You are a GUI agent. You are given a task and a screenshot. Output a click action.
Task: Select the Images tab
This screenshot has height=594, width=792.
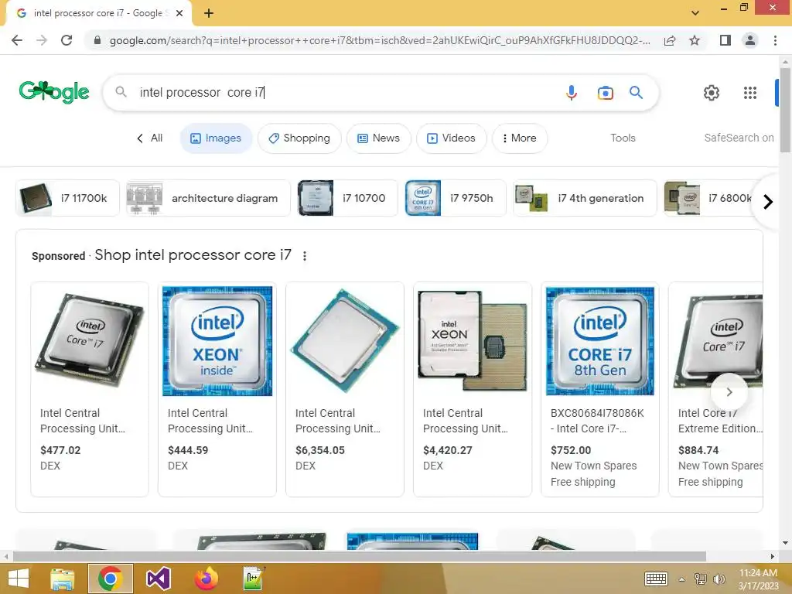click(x=217, y=138)
